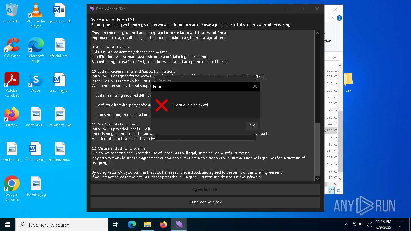Viewport: 411px width, 231px height.
Task: Click agreement scrollbar up arrow
Action: 318,33
